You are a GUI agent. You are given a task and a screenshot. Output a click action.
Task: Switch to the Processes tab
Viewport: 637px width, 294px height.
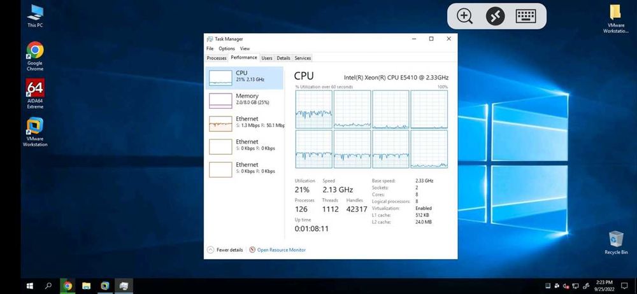217,58
